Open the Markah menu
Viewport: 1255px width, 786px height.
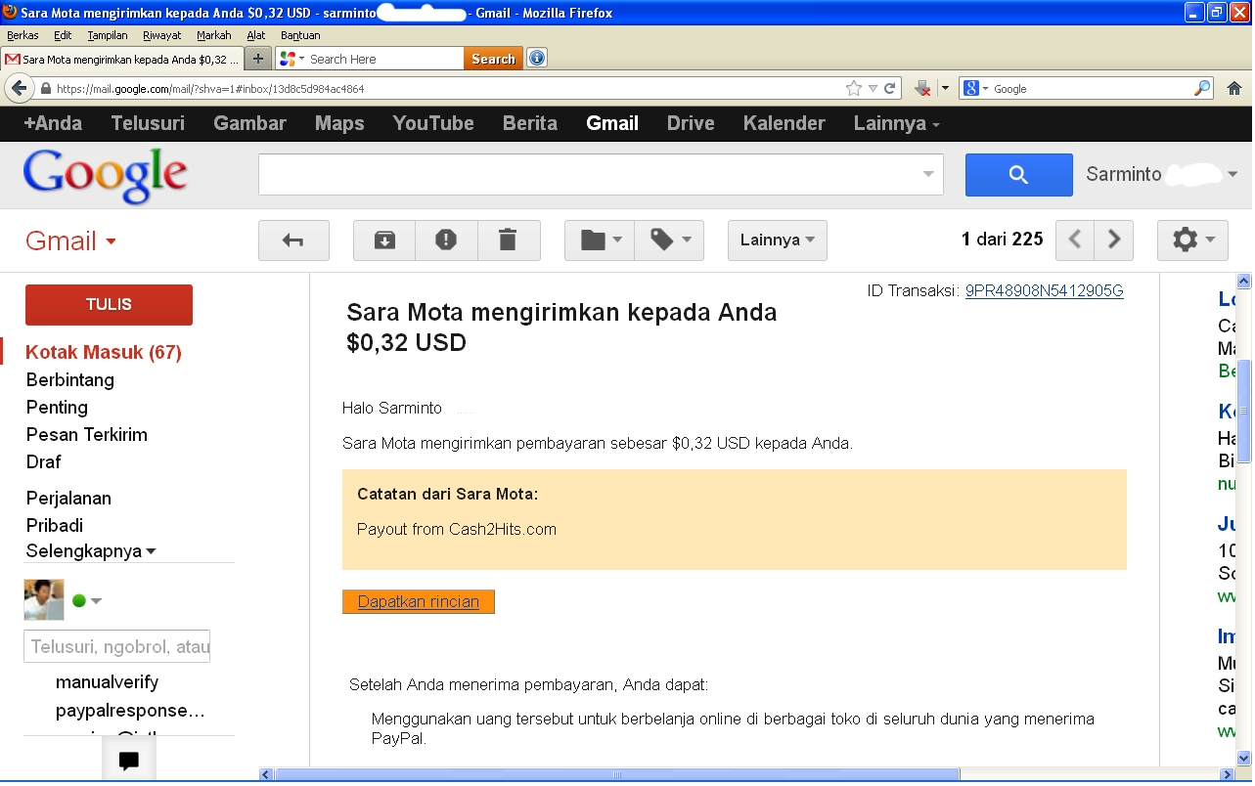[x=213, y=35]
